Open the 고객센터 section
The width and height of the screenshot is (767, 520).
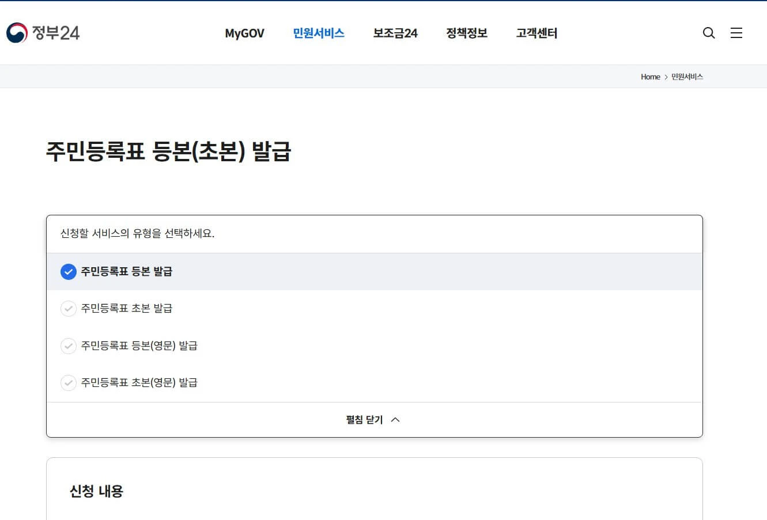(536, 33)
